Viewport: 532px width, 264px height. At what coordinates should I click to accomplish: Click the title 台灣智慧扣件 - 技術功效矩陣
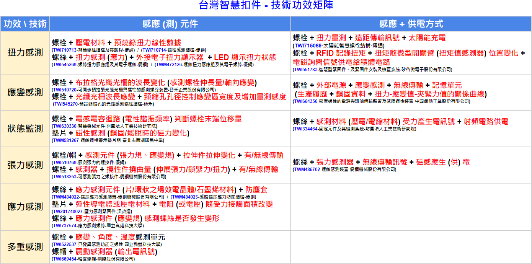266,5
